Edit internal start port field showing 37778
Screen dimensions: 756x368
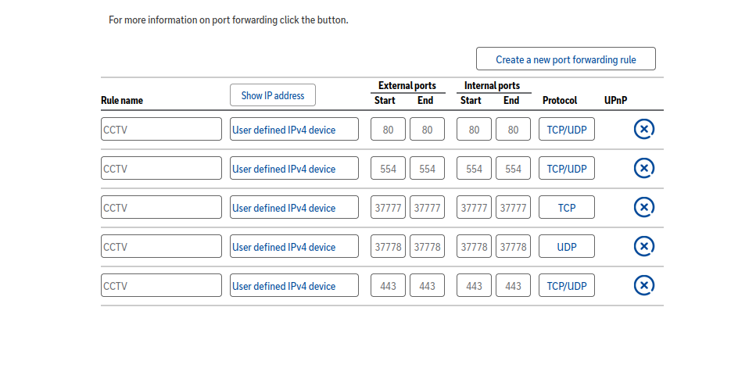pyautogui.click(x=474, y=247)
